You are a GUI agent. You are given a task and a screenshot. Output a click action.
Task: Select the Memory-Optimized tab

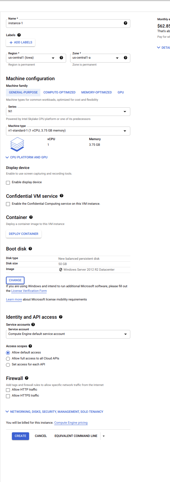pos(97,92)
